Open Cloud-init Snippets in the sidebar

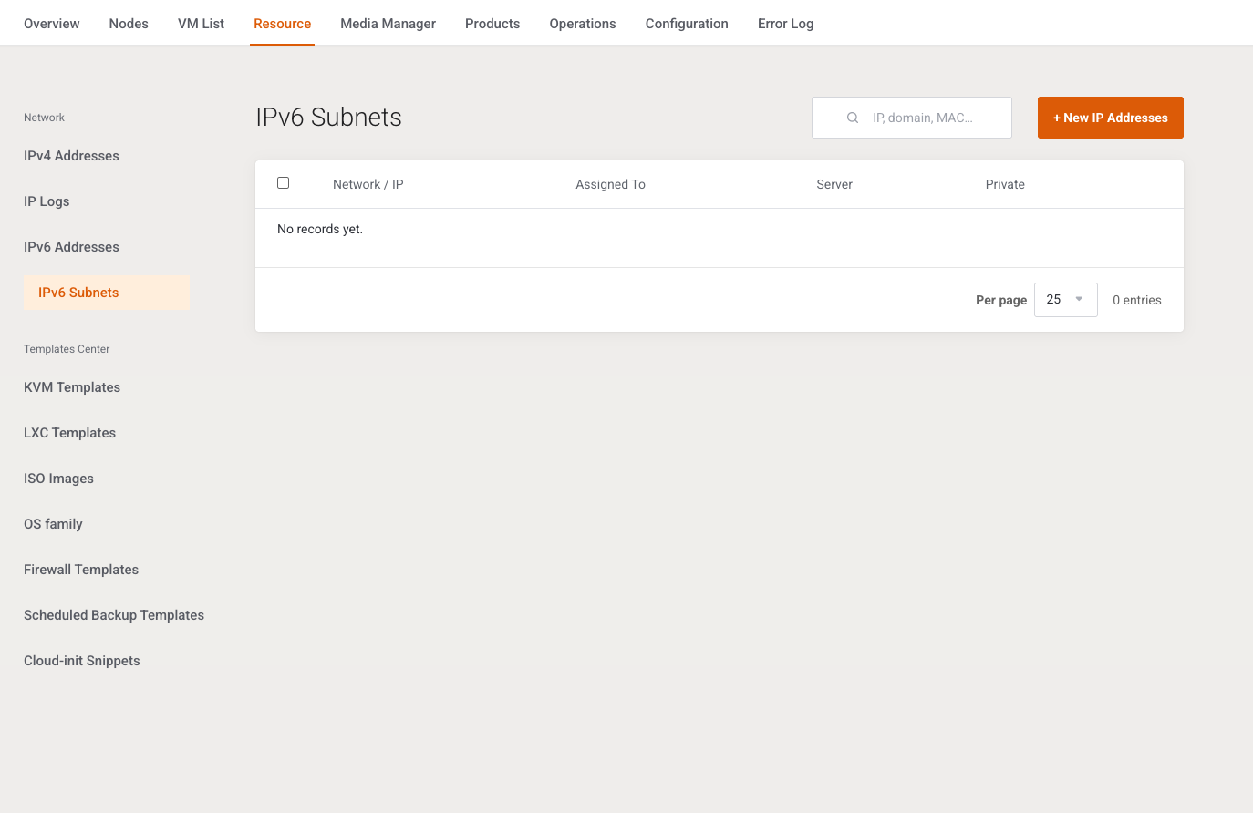82,661
